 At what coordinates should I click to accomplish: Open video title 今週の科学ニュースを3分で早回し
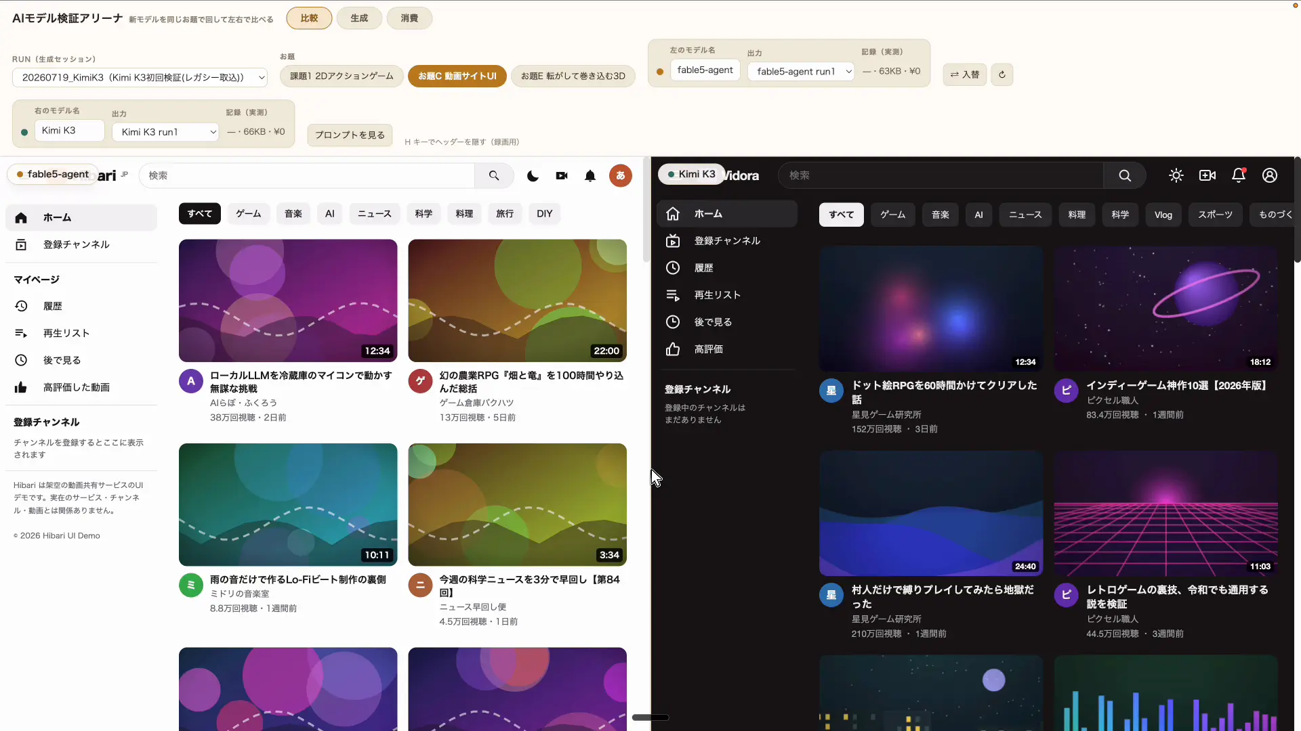(530, 586)
